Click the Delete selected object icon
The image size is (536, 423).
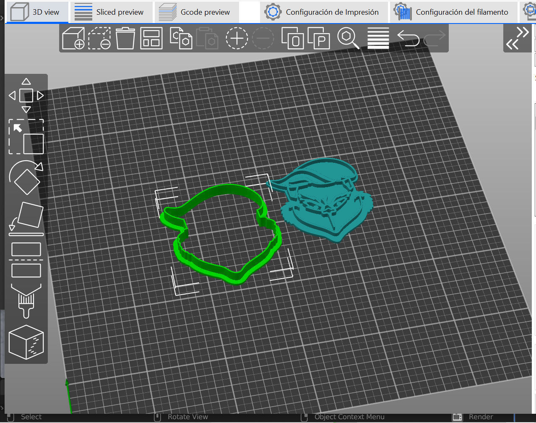(x=99, y=38)
